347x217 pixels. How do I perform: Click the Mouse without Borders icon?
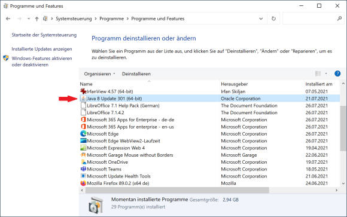(83, 155)
